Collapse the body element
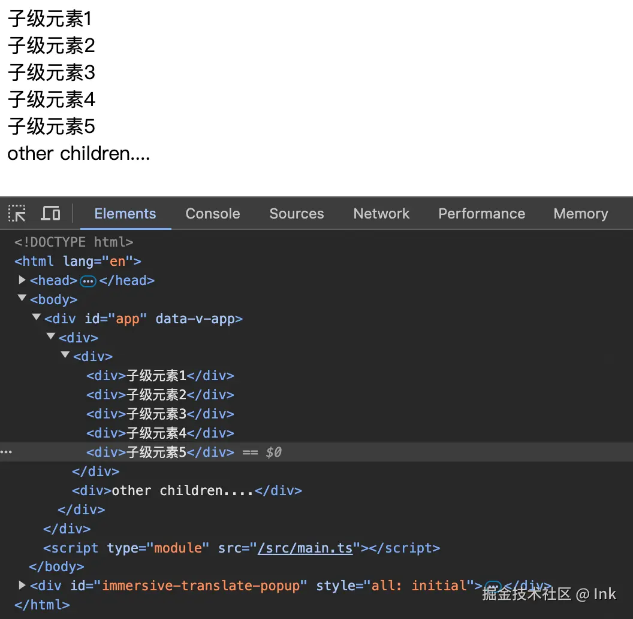This screenshot has height=619, width=633. click(22, 298)
